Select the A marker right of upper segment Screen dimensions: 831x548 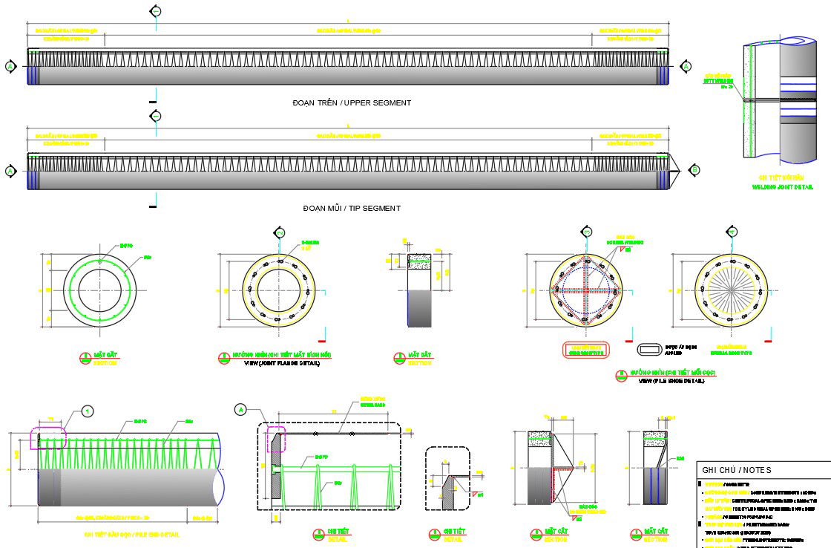(x=686, y=67)
